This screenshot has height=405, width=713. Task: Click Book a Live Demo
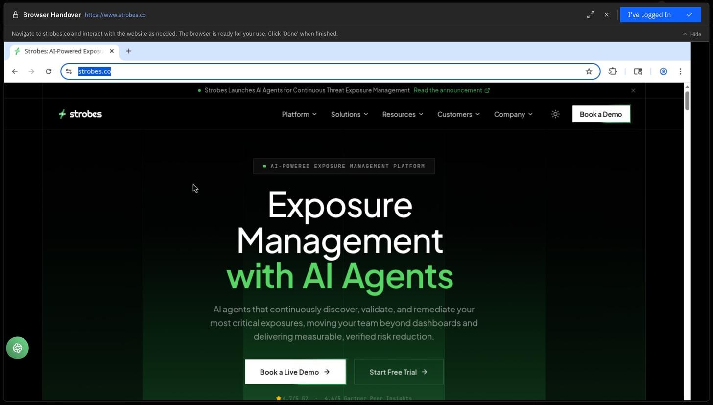(x=295, y=372)
